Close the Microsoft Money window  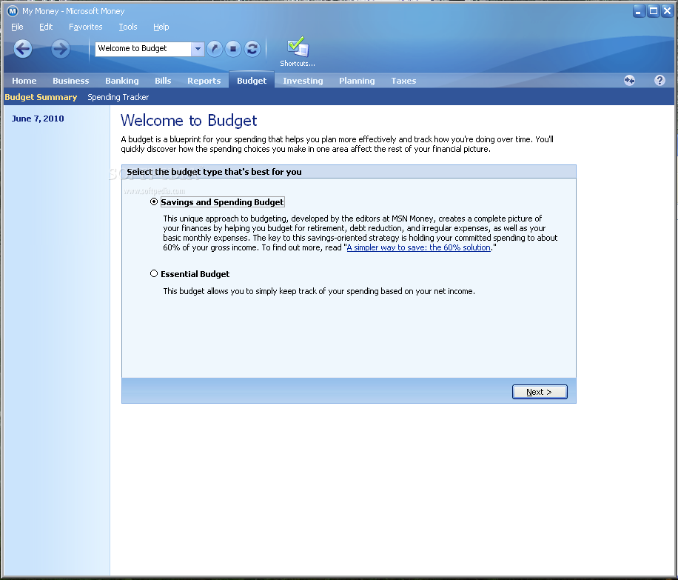pos(668,11)
